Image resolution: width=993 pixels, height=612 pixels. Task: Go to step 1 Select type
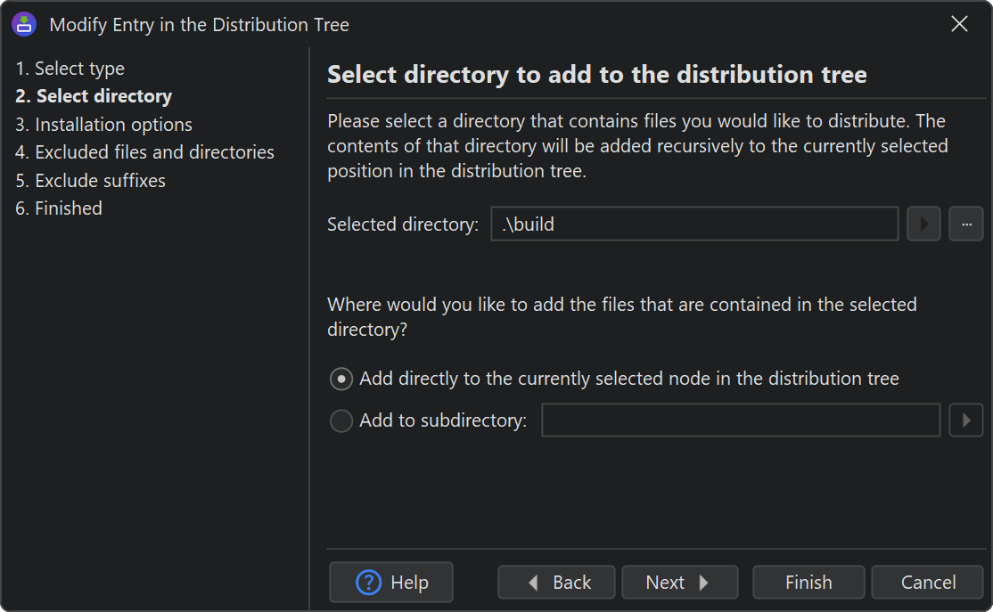(x=70, y=69)
